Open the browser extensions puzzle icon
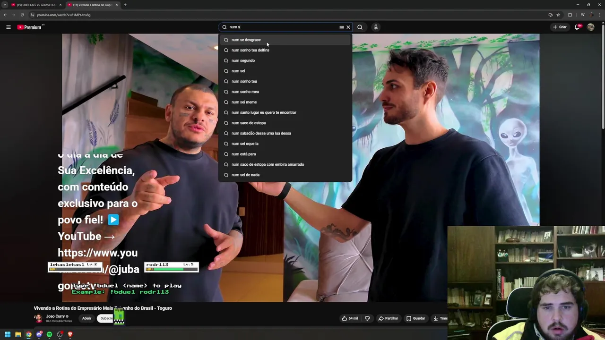Viewport: 605px width, 340px height. point(570,15)
